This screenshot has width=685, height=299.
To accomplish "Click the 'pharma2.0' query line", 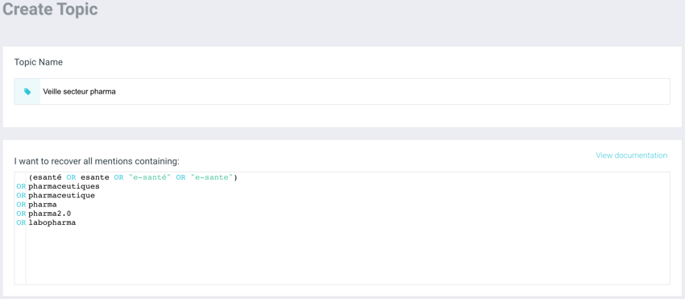I will [x=49, y=214].
